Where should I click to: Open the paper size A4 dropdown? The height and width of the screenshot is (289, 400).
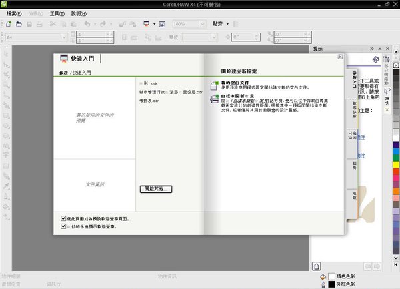64,37
